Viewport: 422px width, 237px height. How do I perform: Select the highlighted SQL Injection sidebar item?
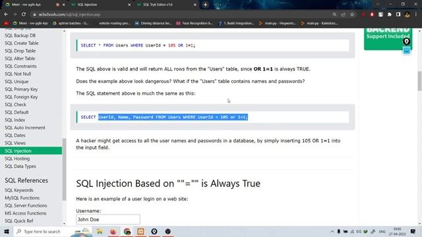tap(31, 151)
